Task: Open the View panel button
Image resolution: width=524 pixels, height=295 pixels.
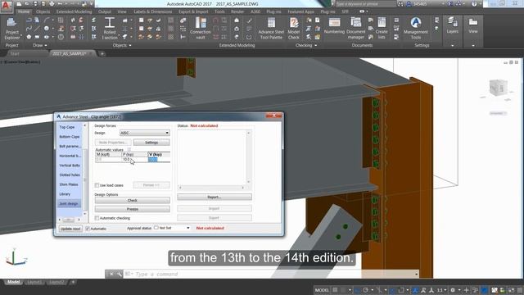Action: [473, 25]
